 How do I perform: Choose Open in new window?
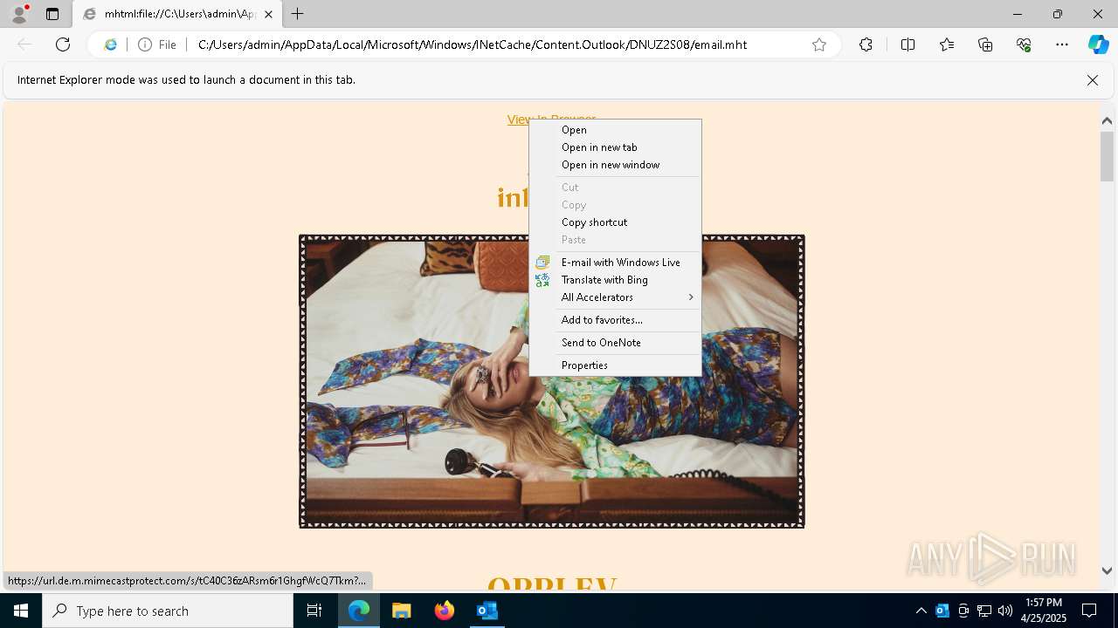coord(615,165)
